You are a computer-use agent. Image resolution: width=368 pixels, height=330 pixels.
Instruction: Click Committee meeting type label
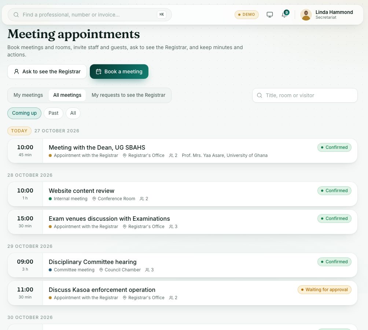click(x=74, y=269)
